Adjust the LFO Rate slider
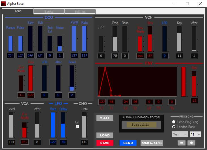Image resolution: width=207 pixels, height=150 pixels. [x=53, y=125]
